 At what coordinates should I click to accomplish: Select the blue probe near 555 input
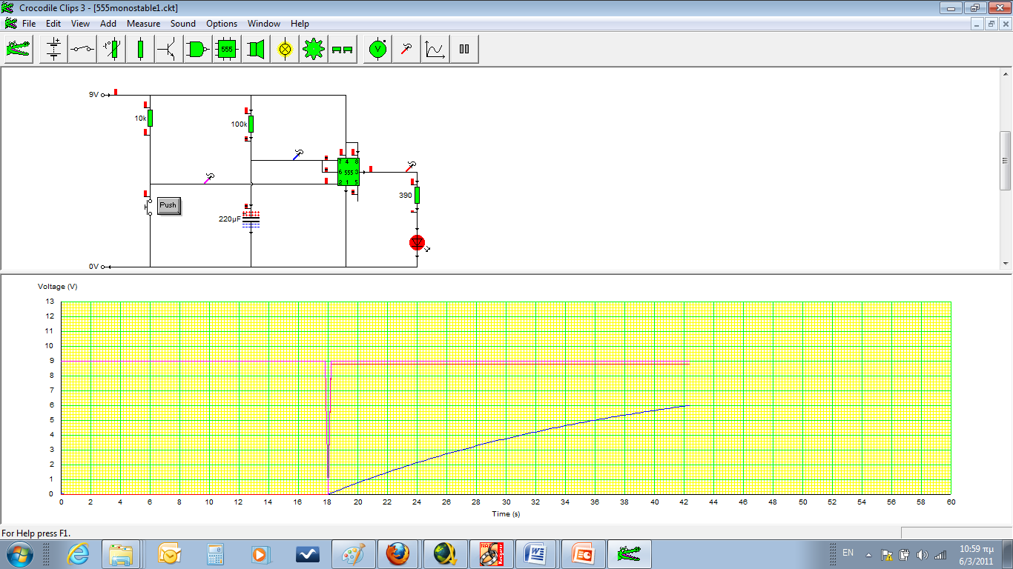[297, 154]
